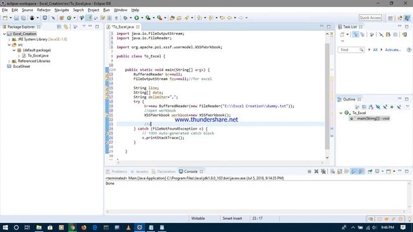Image resolution: width=413 pixels, height=232 pixels.
Task: Click Collapse All in Package Explorer
Action: 59,27
